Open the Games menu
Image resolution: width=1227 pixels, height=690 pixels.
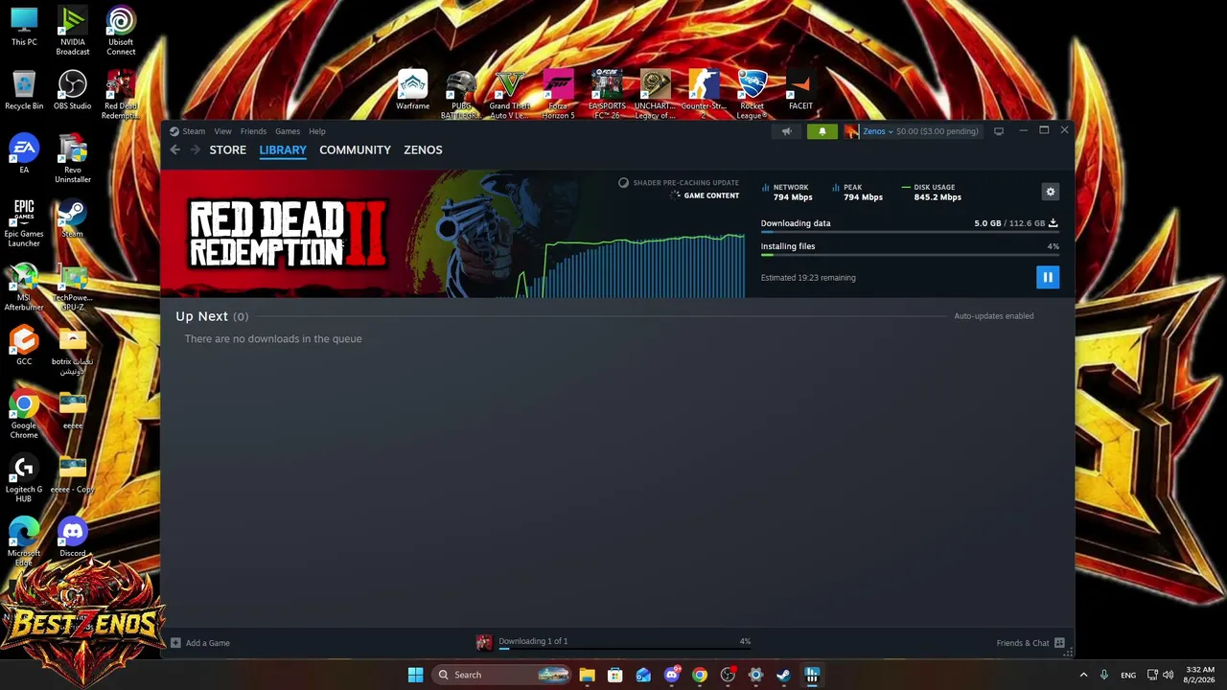point(288,131)
